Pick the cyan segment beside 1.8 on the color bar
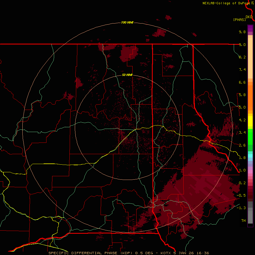 pos(250,156)
